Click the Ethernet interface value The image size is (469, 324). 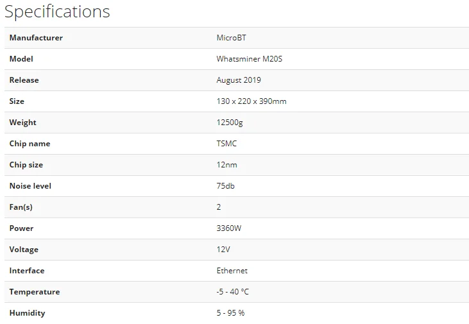coord(232,271)
